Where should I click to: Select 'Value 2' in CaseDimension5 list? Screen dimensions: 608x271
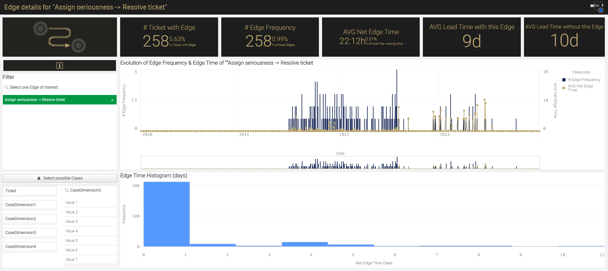click(x=90, y=212)
